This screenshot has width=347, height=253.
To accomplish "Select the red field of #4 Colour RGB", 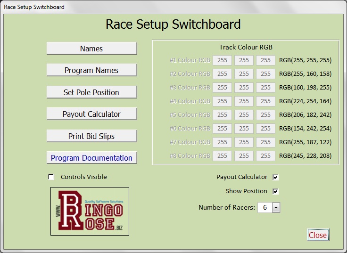I will (222, 101).
